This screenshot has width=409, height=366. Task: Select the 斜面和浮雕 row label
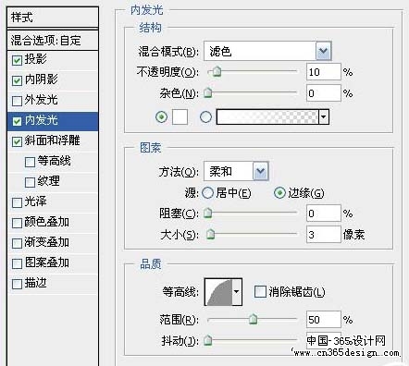click(53, 140)
